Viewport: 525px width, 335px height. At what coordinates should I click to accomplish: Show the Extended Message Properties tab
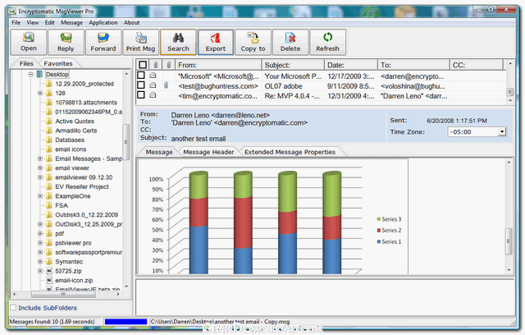(290, 152)
